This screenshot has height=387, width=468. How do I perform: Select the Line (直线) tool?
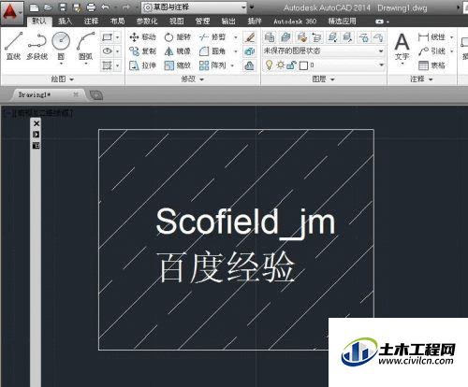tap(13, 46)
